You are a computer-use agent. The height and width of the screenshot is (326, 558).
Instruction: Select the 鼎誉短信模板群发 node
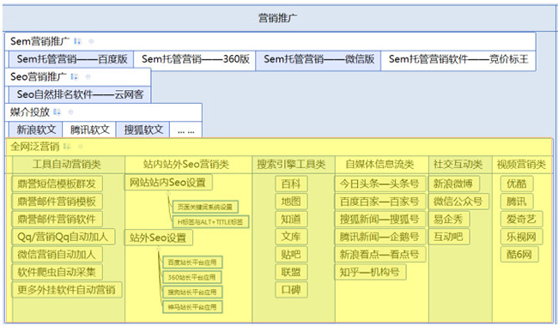(57, 184)
